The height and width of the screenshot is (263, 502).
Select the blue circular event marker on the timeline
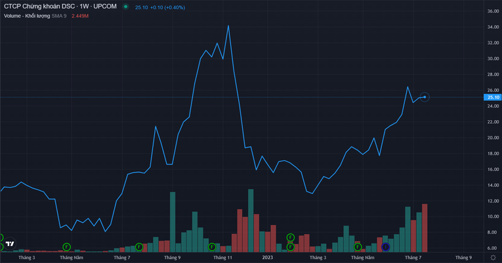386,247
